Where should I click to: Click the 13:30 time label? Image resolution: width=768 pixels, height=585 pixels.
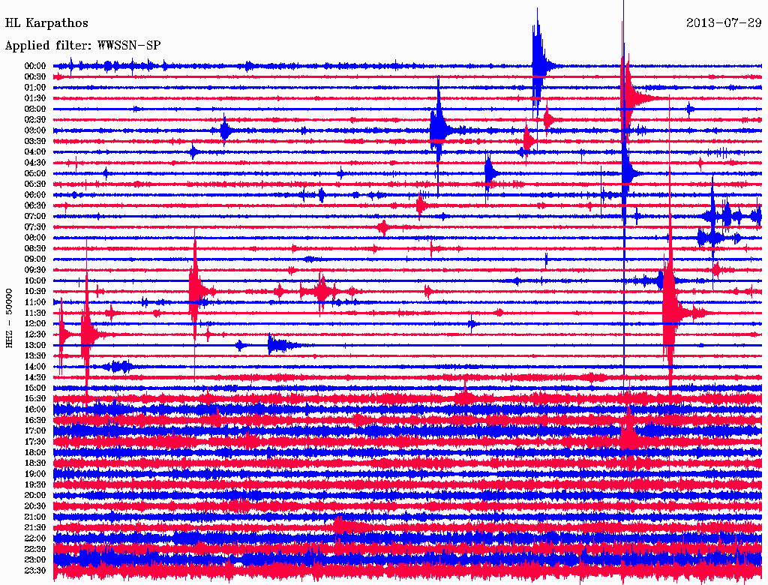click(x=35, y=355)
